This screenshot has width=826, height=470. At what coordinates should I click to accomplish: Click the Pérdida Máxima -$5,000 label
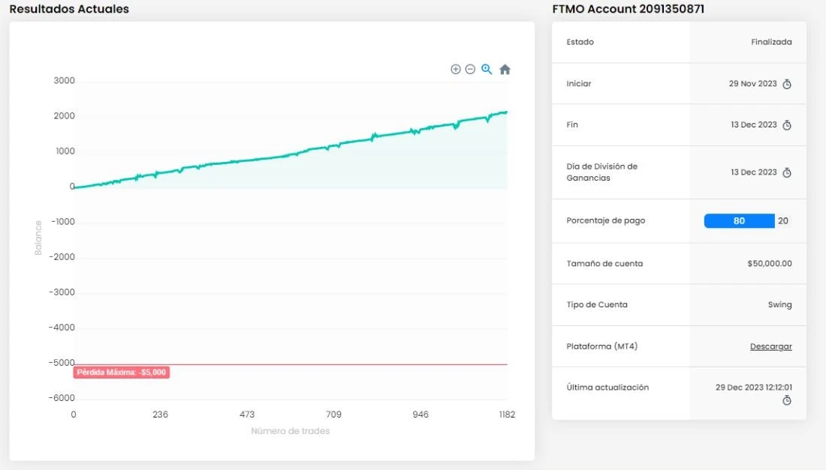pos(121,373)
